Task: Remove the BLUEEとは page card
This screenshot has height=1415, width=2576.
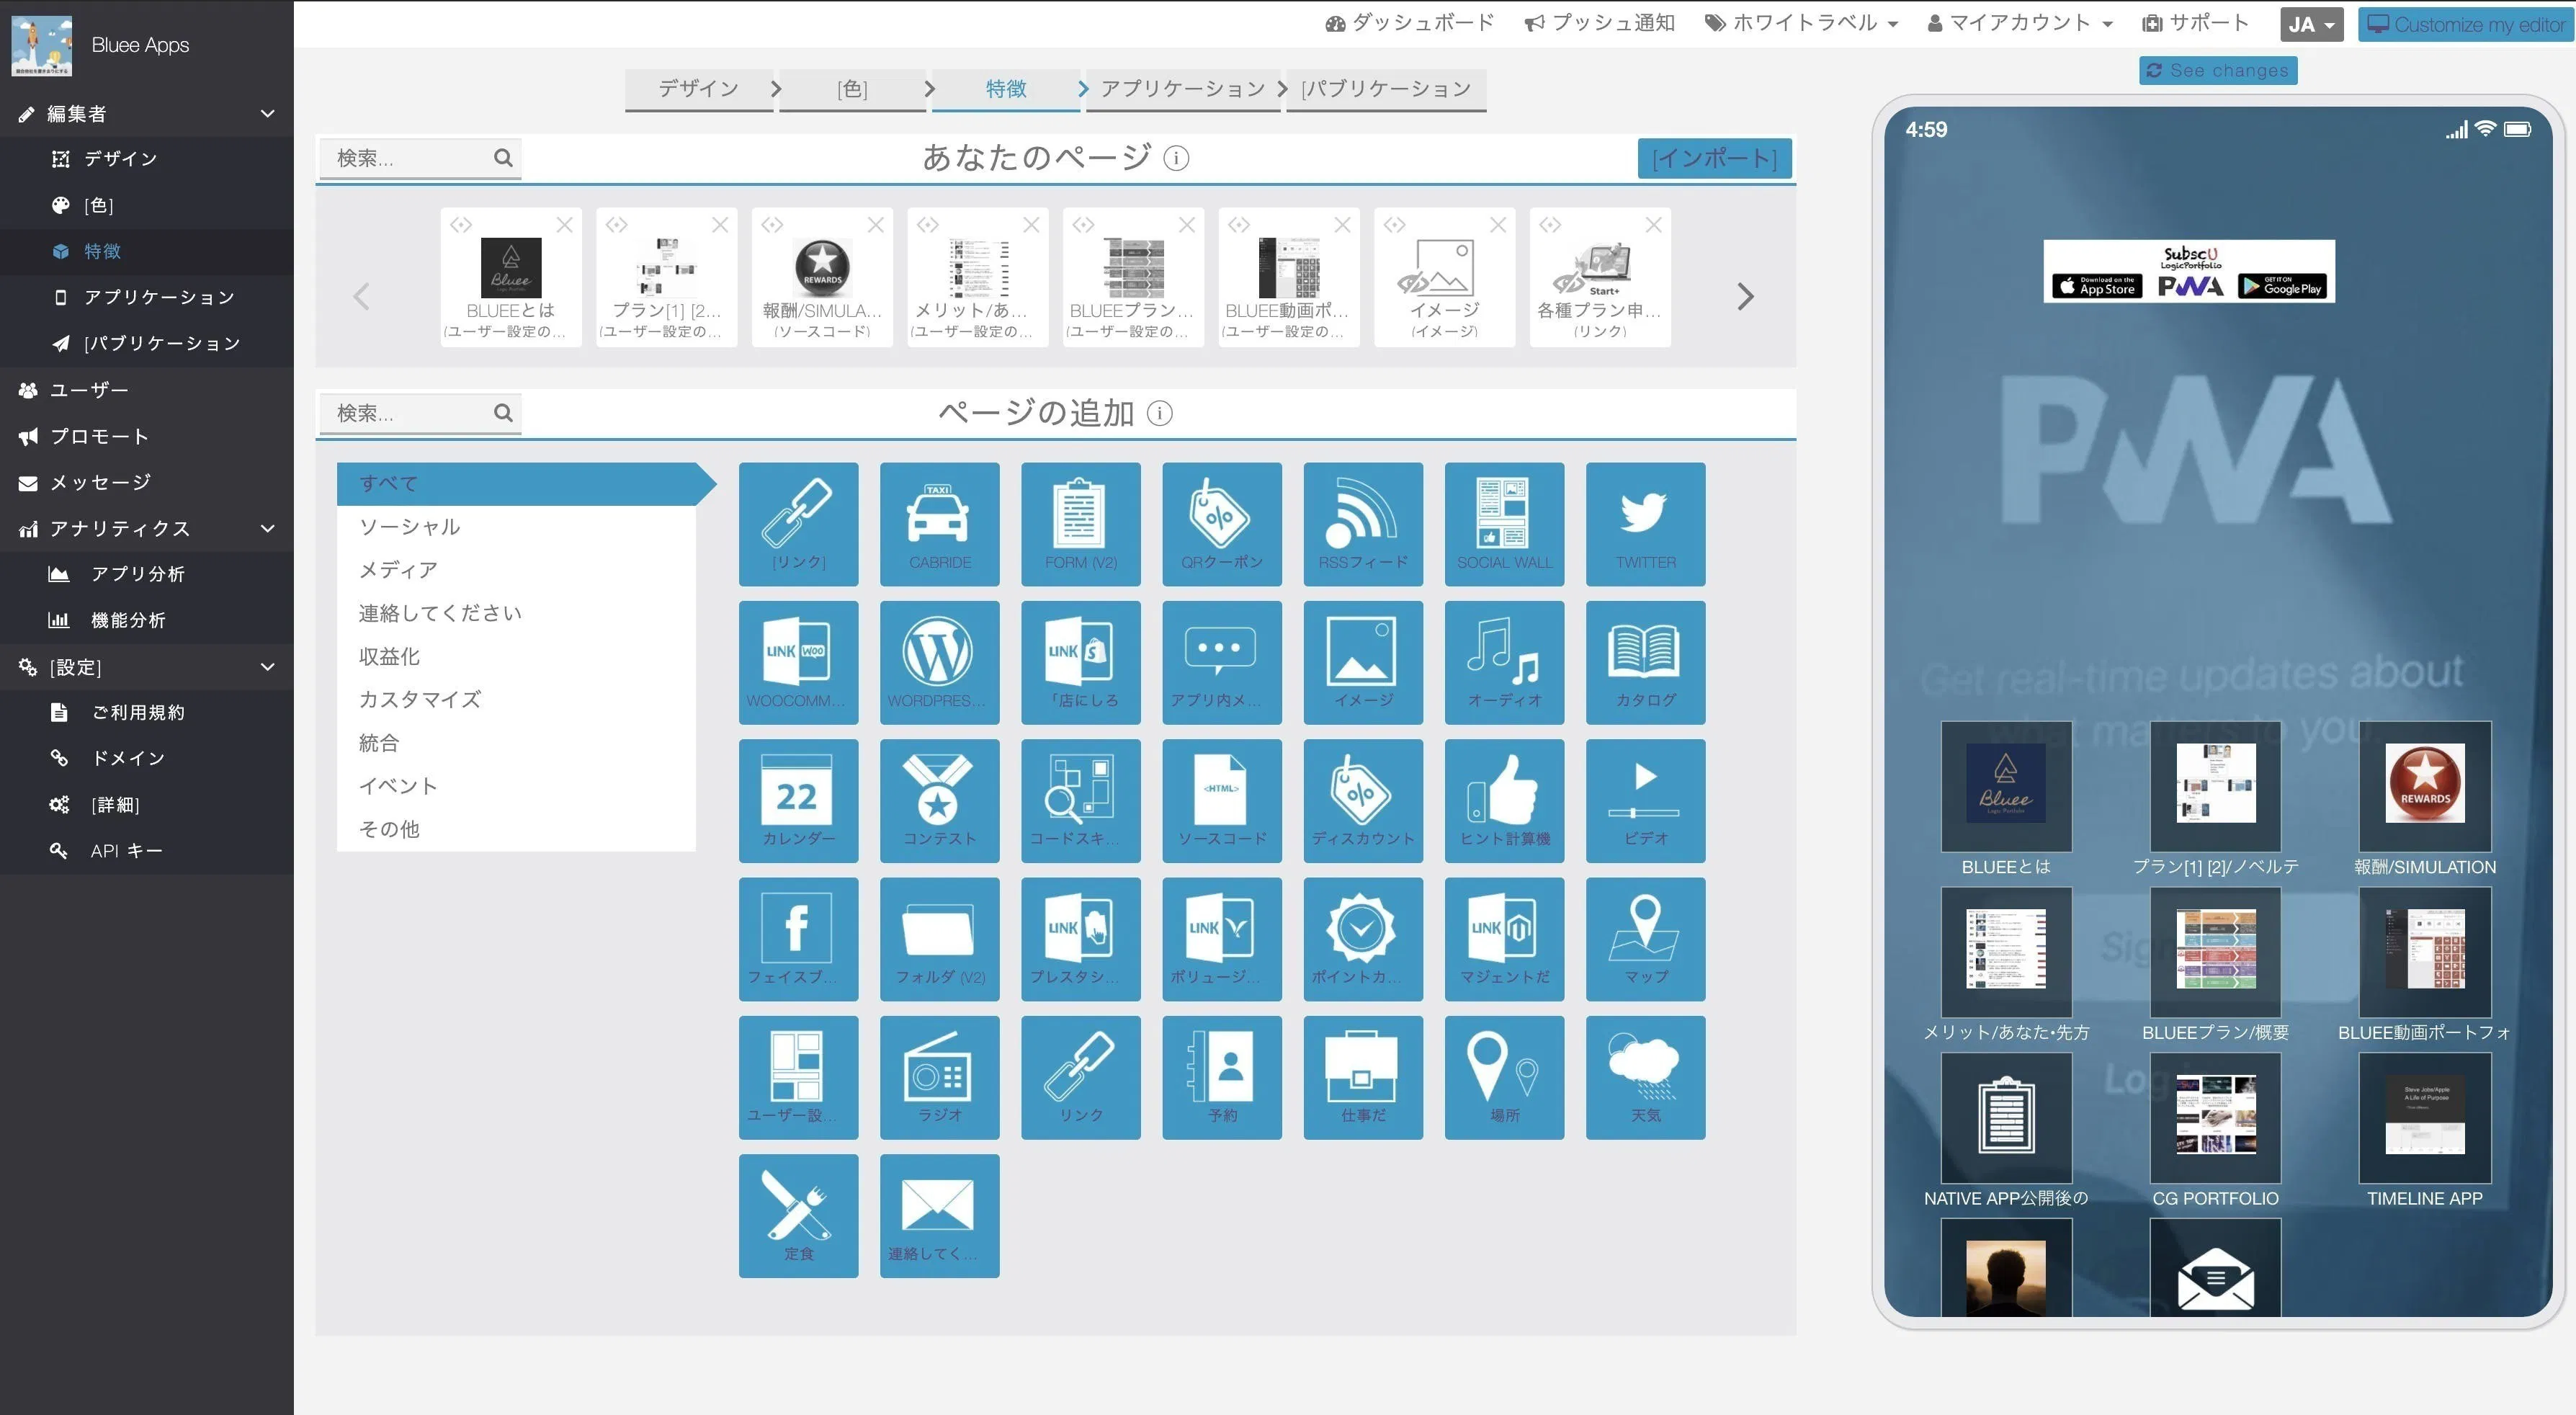Action: coord(565,225)
